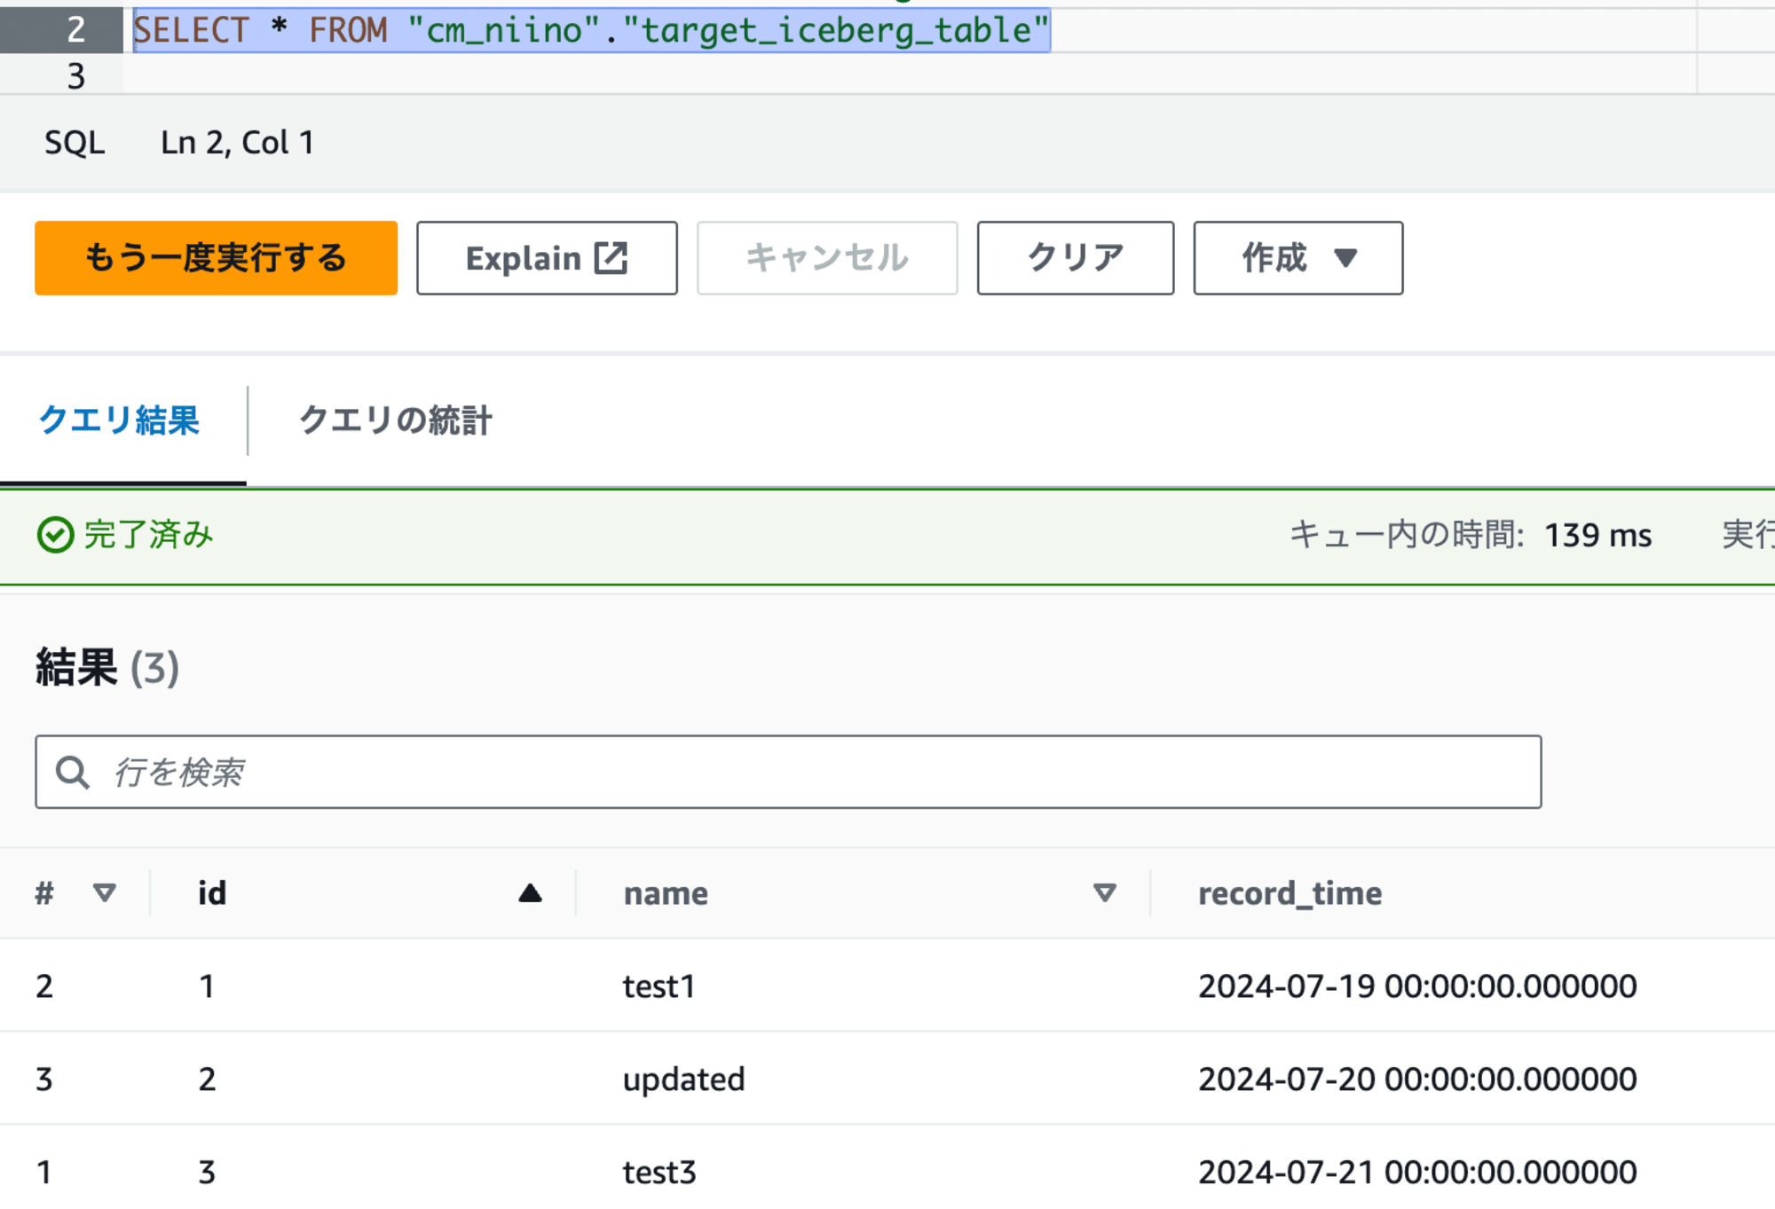1775x1209 pixels.
Task: Click the 行を検索 search field
Action: (788, 772)
